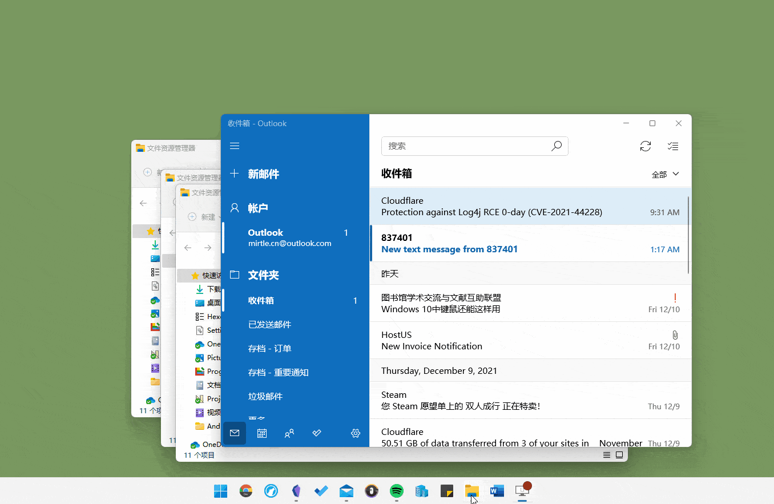Select 桌面 in the Explorer sidebar
Viewport: 774px width, 504px height.
point(208,303)
